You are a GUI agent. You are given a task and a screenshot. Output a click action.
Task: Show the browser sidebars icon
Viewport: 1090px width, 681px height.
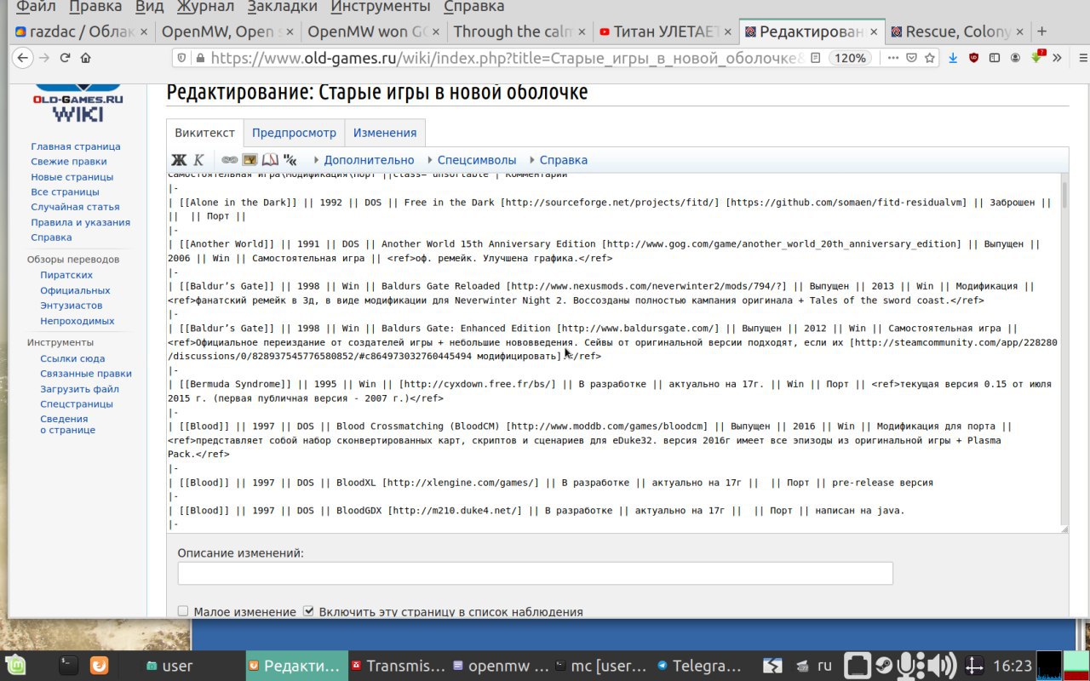coord(994,59)
